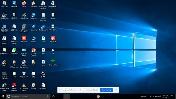
Task: Select the copy.cmd - Shortcut icon
Action: [43, 5]
